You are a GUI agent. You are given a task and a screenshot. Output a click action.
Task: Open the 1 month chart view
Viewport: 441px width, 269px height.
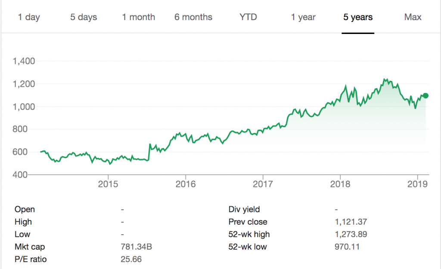click(x=139, y=17)
